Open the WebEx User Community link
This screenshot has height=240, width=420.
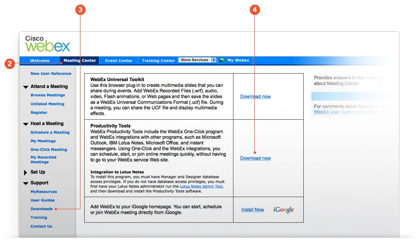340,112
